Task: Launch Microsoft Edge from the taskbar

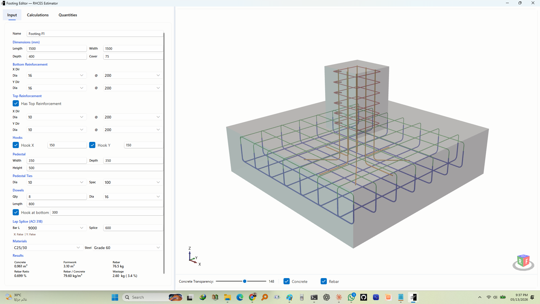Action: tap(240, 297)
